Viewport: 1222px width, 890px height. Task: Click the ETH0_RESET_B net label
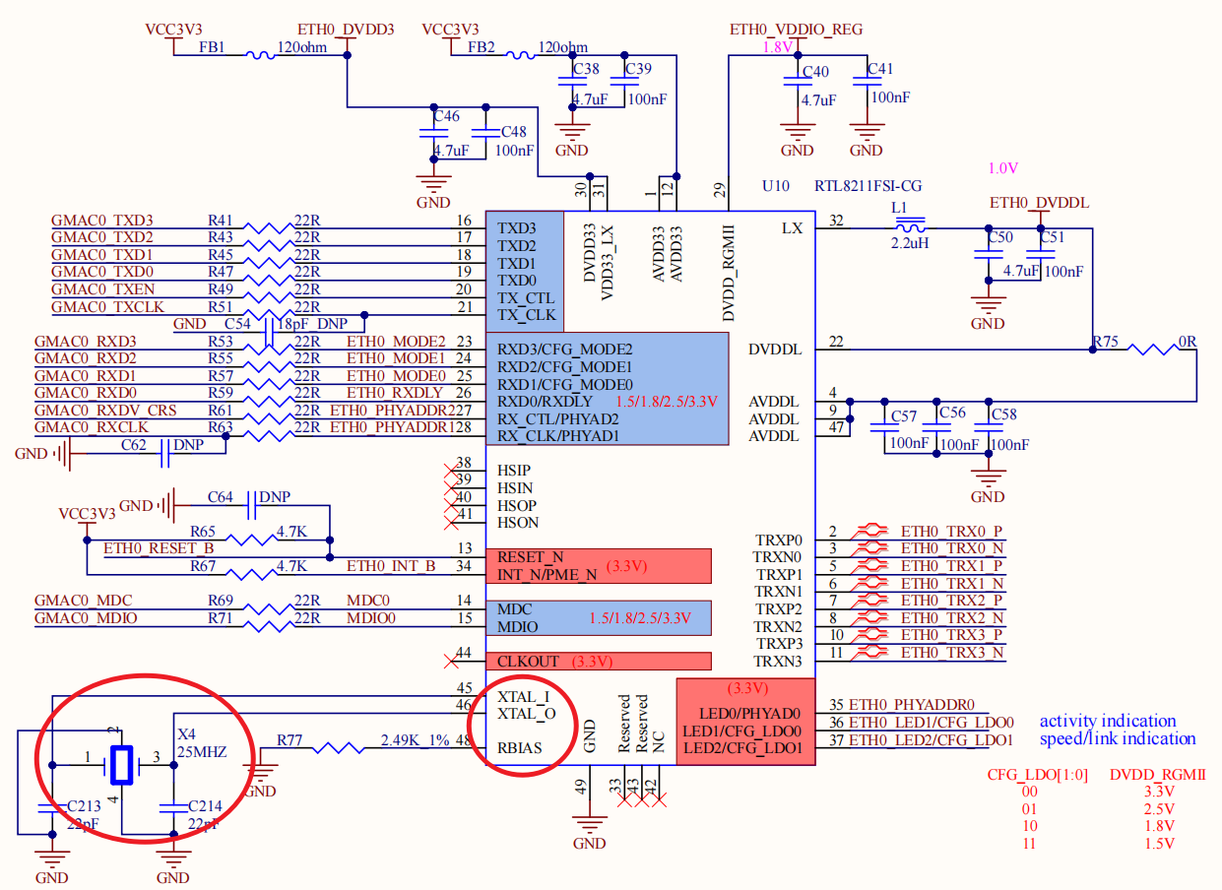pos(160,548)
